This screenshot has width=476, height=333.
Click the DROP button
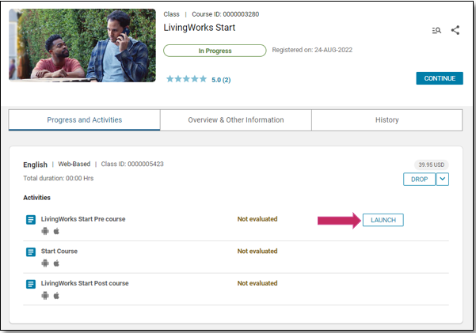419,180
